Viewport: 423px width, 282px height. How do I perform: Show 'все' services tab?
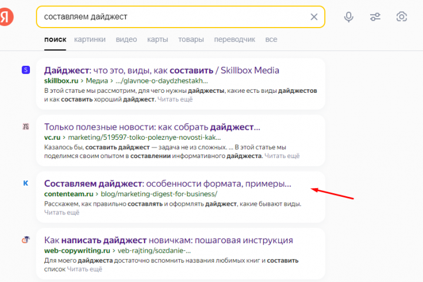tap(271, 39)
